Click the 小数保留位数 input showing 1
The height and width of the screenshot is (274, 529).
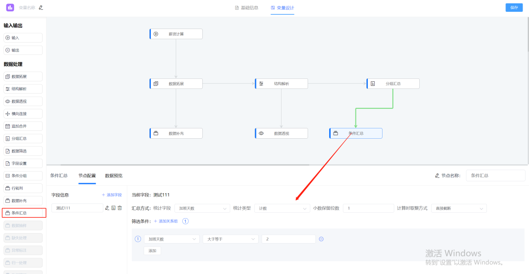click(368, 208)
